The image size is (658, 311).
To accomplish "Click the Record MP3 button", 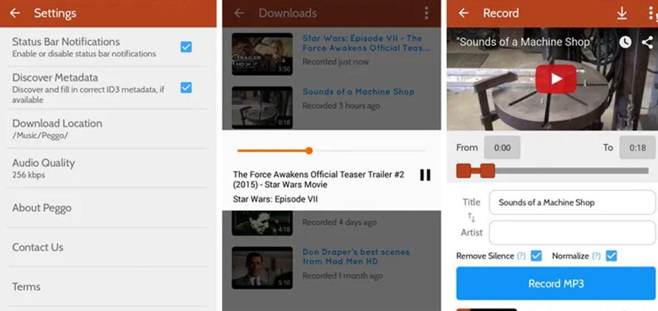I will 556,284.
